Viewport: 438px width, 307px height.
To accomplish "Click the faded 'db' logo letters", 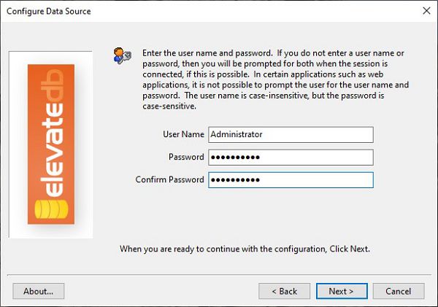I will [x=52, y=86].
